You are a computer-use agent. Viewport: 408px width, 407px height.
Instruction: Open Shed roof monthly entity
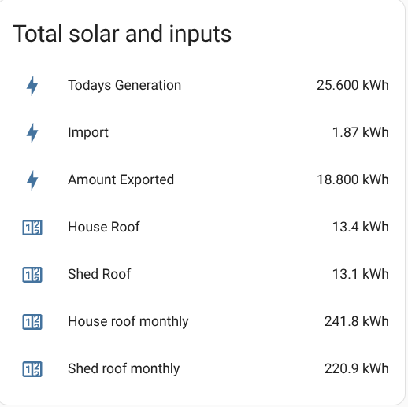point(124,369)
